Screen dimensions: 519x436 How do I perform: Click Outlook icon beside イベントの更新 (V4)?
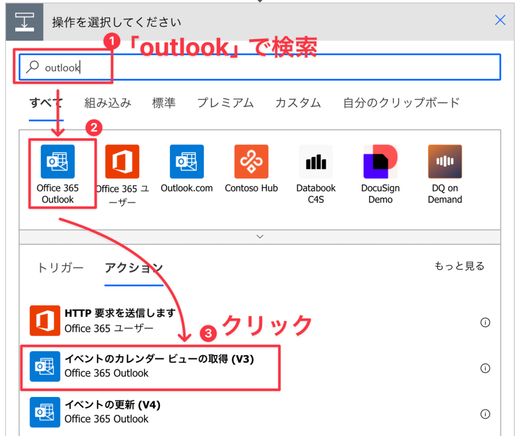coord(45,412)
